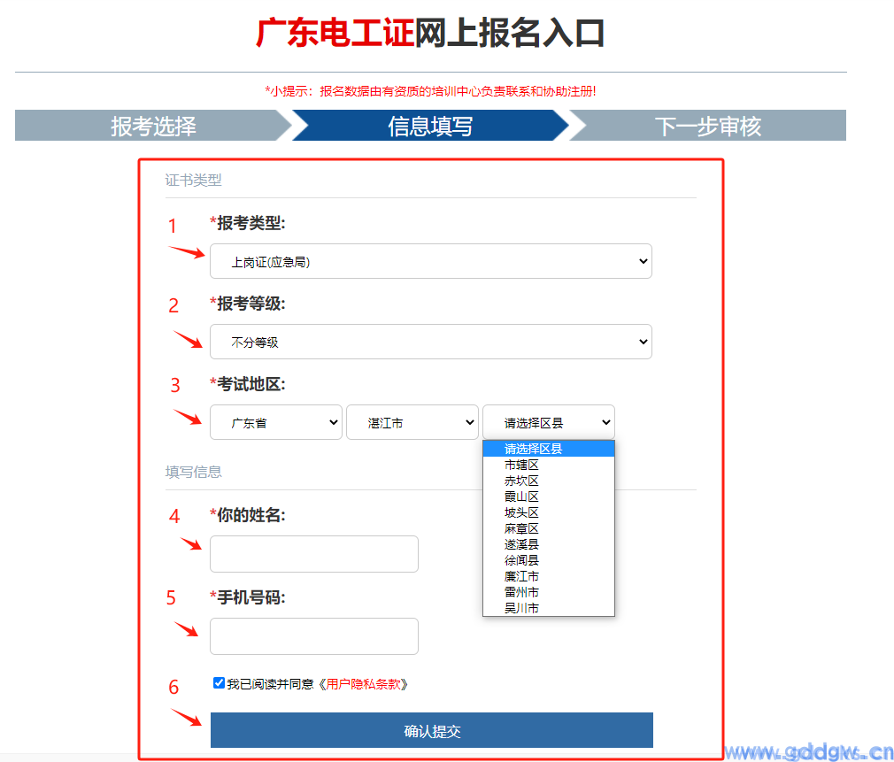894x762 pixels.
Task: Focus the 你的姓名 name input field
Action: point(314,553)
